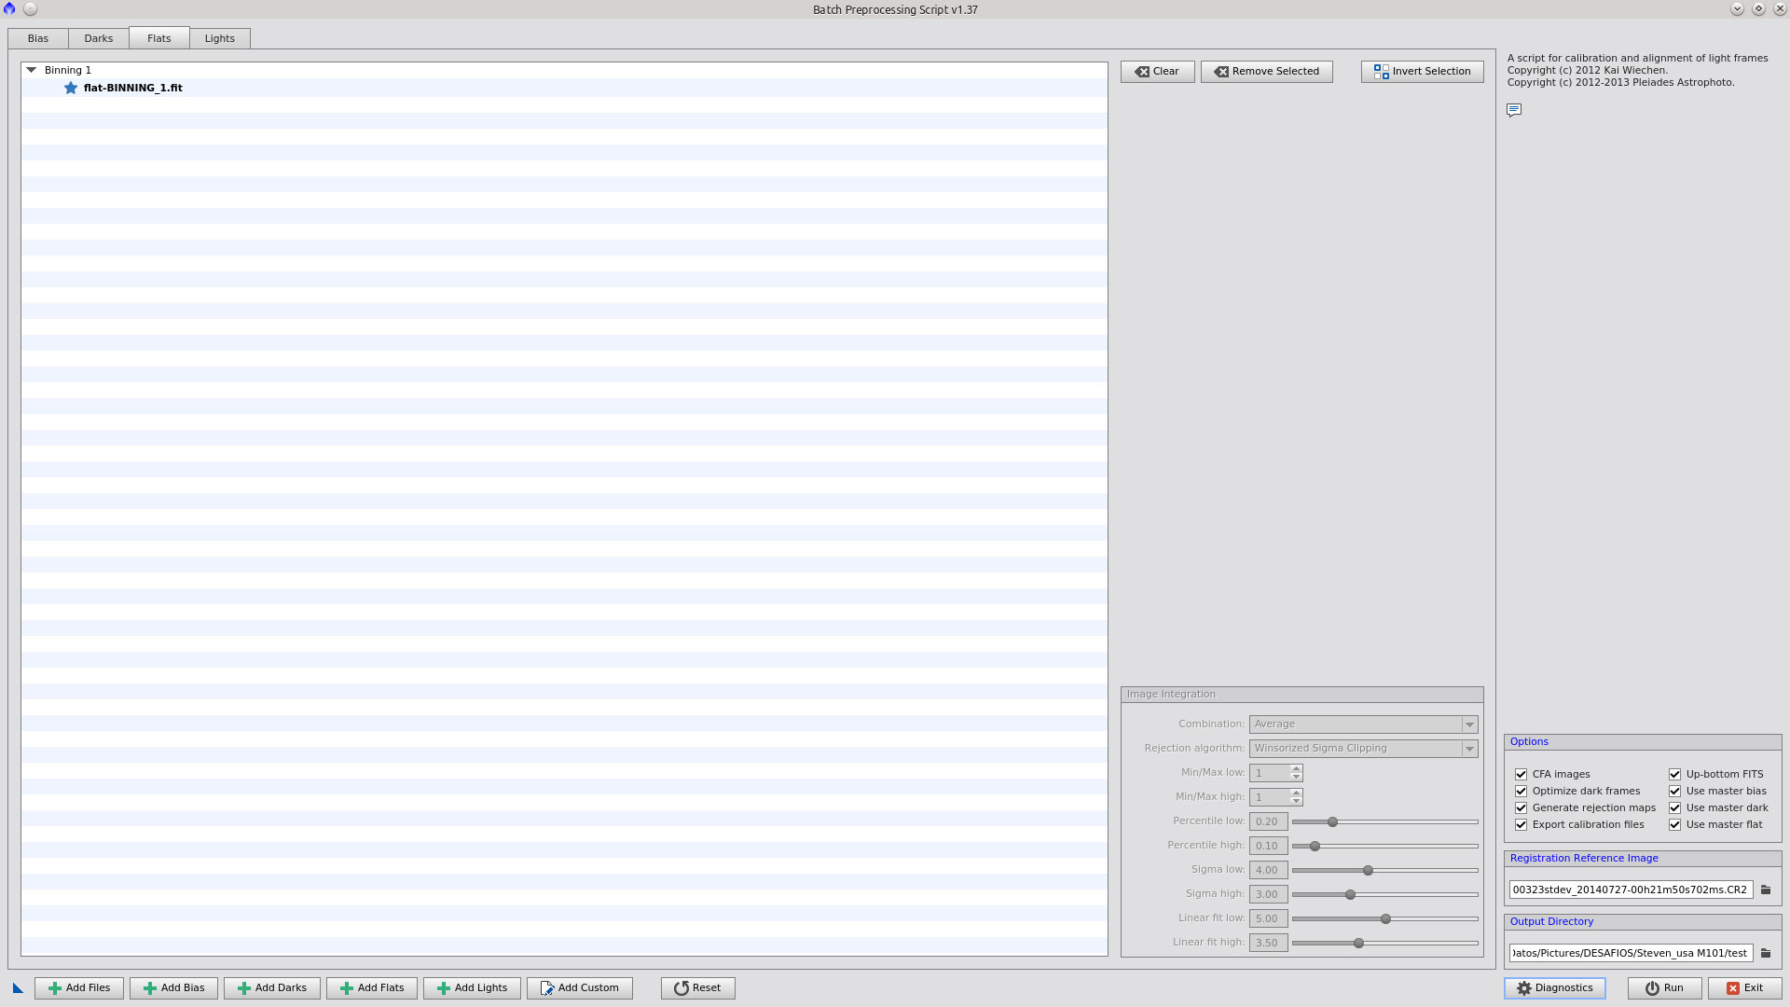Click the blue star icon beside flat-BINNING_1.fit
The width and height of the screenshot is (1790, 1007).
click(71, 88)
